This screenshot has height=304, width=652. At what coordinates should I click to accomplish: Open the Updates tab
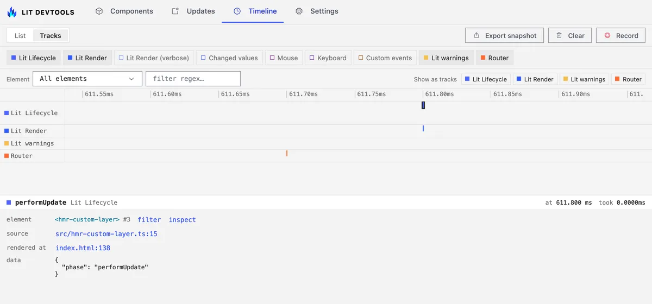193,11
